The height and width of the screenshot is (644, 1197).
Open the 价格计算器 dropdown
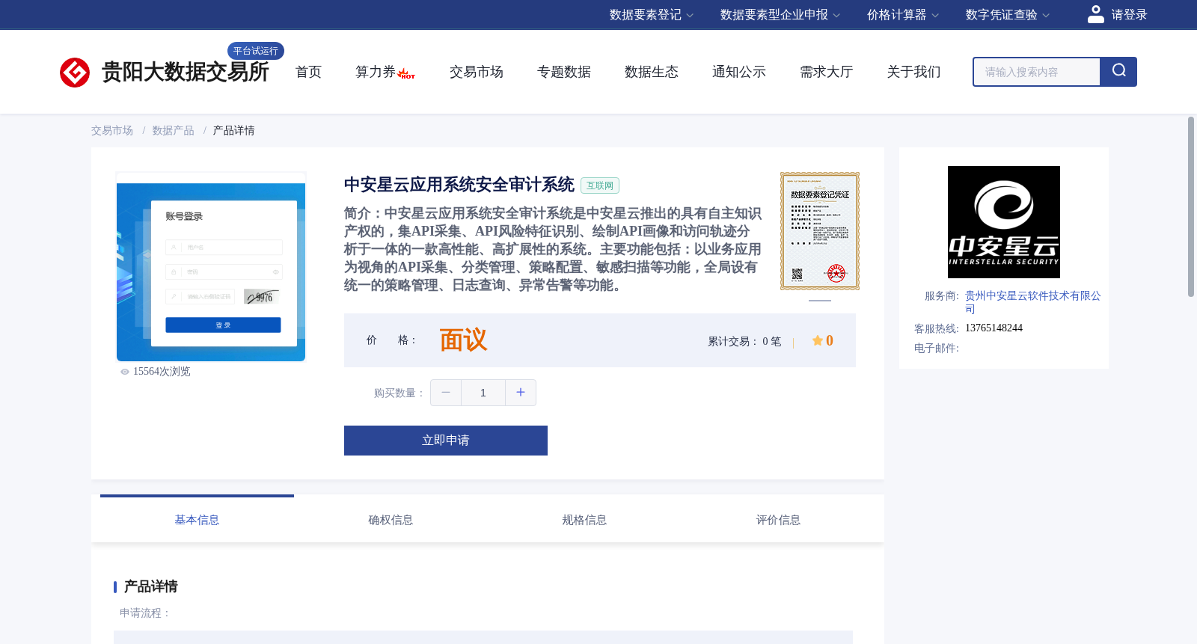[x=903, y=15]
